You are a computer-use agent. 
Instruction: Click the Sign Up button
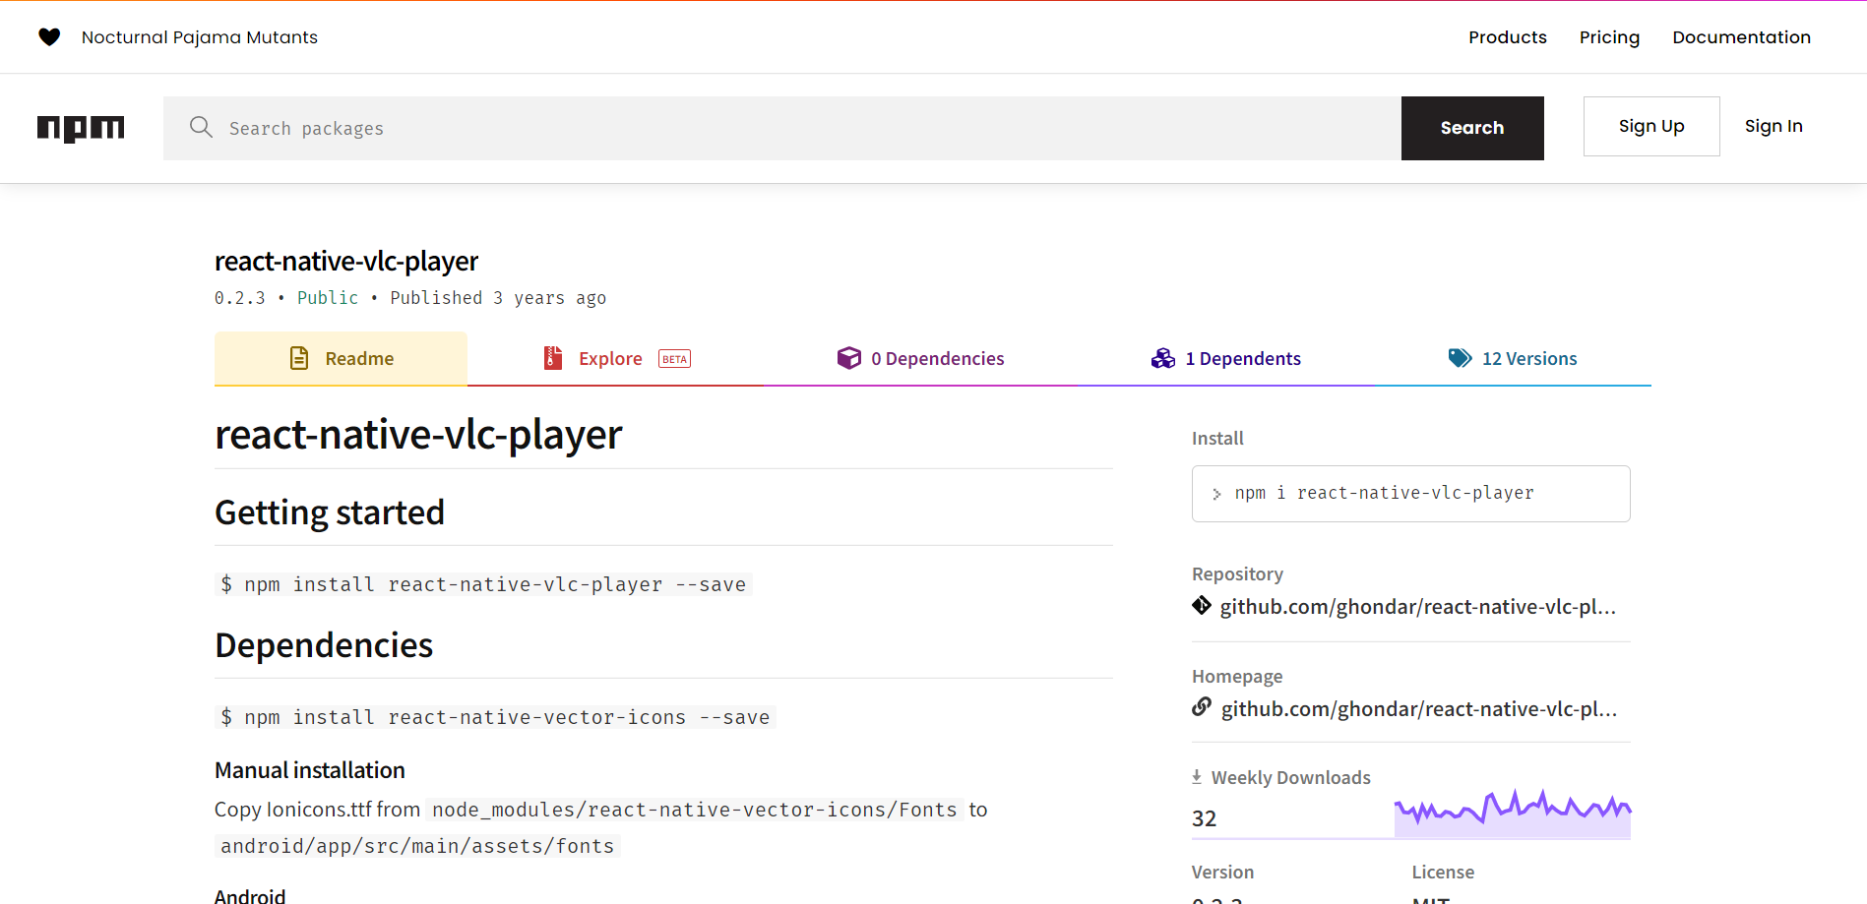coord(1650,126)
